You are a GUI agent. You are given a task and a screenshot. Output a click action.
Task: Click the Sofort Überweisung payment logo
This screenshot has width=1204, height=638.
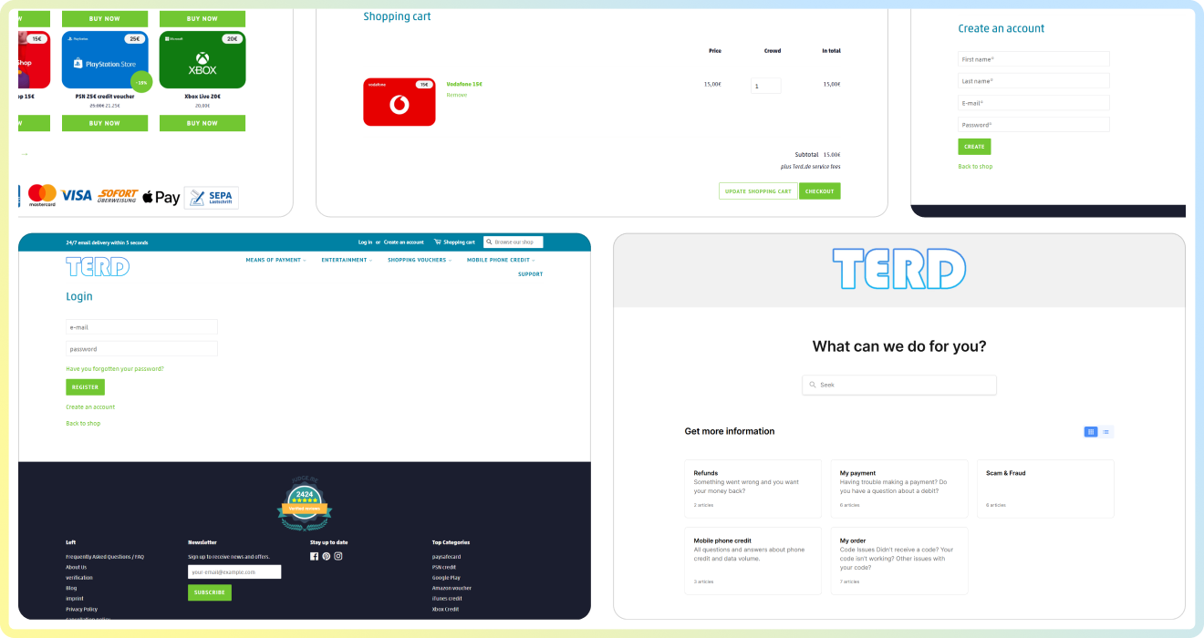tap(118, 196)
